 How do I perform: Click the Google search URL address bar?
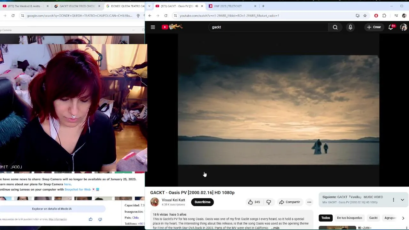pos(79,15)
